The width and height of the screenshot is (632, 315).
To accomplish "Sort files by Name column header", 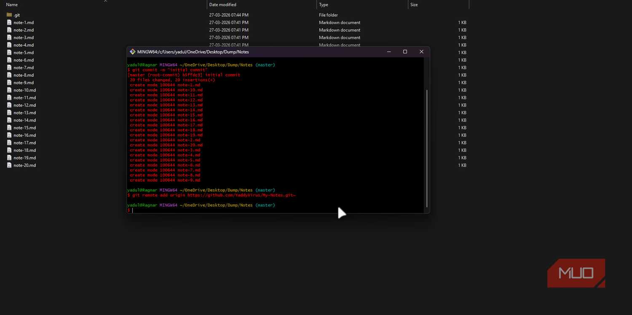I will (x=12, y=5).
